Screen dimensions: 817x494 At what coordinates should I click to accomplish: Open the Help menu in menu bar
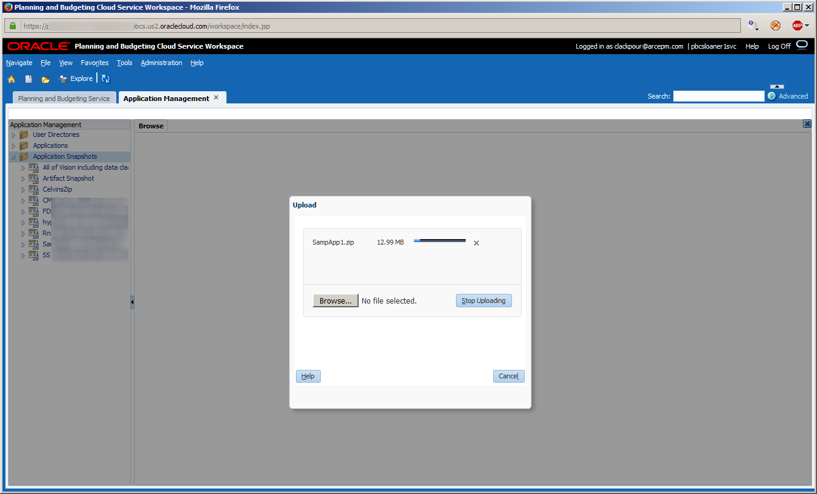197,63
